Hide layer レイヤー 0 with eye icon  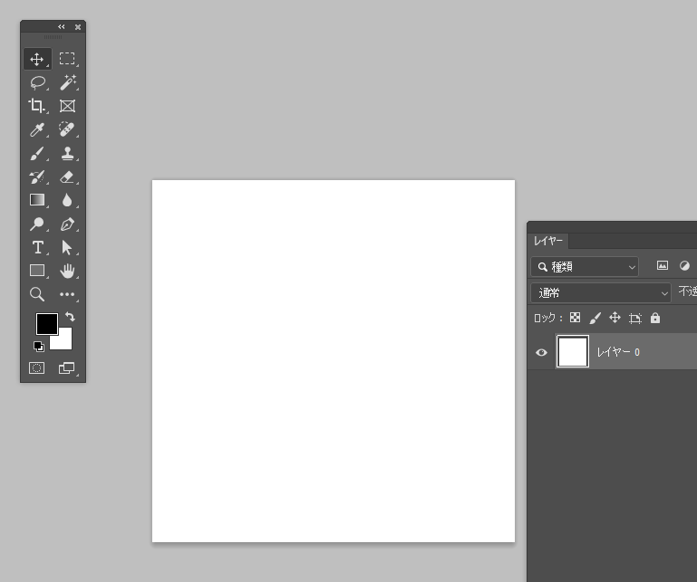point(542,352)
